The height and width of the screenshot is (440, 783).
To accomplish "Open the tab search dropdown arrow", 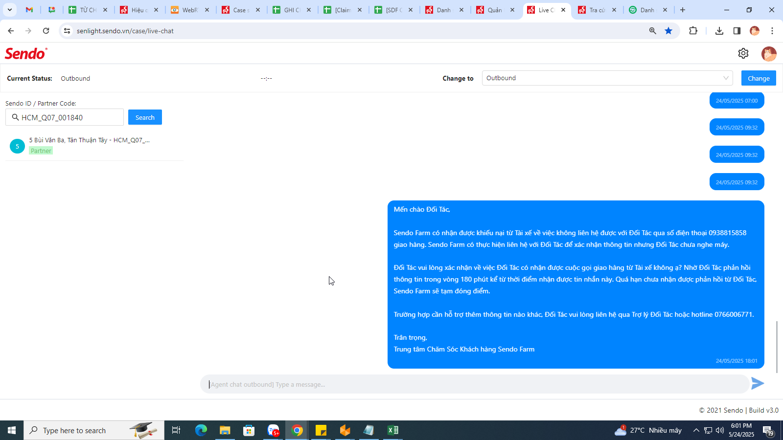I will click(x=10, y=10).
